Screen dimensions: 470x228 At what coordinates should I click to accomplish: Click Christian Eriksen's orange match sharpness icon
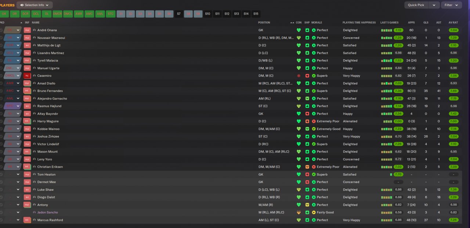pyautogui.click(x=307, y=167)
